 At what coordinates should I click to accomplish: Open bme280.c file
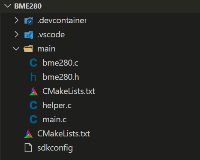pyautogui.click(x=60, y=63)
